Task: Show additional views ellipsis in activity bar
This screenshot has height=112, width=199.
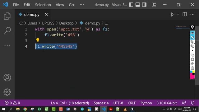Action: coord(7,45)
